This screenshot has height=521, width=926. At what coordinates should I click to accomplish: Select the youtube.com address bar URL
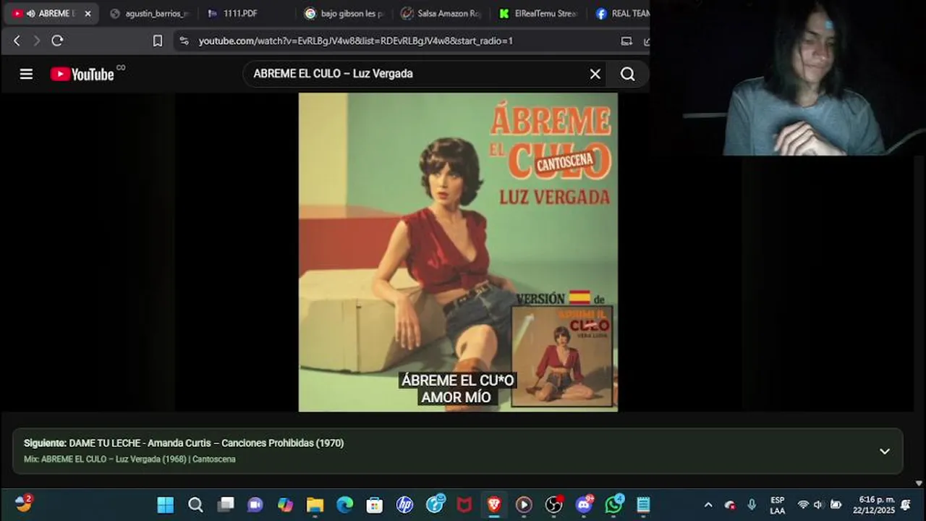point(355,41)
